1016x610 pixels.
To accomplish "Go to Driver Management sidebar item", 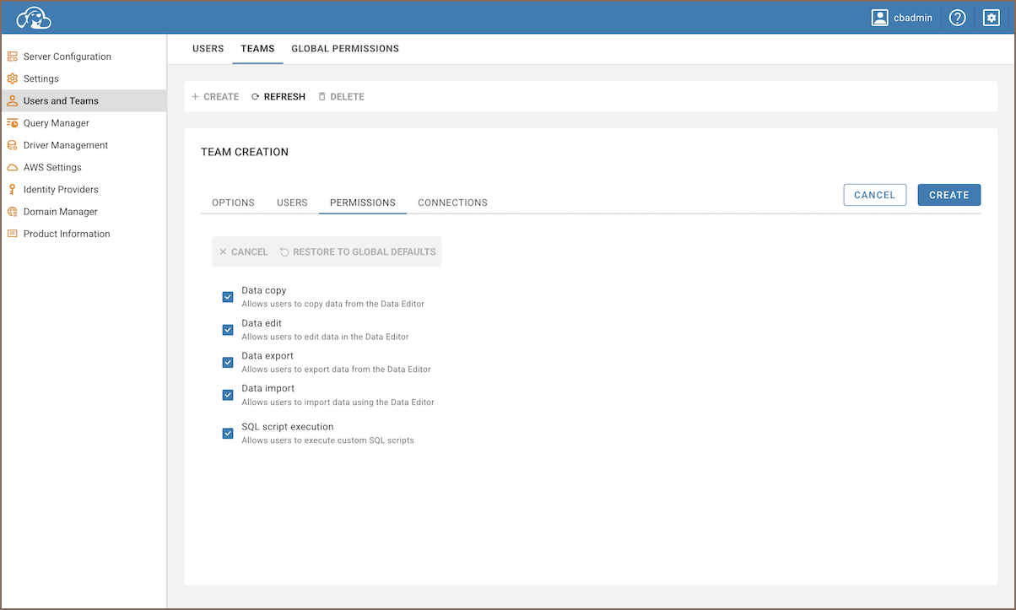I will (x=65, y=145).
